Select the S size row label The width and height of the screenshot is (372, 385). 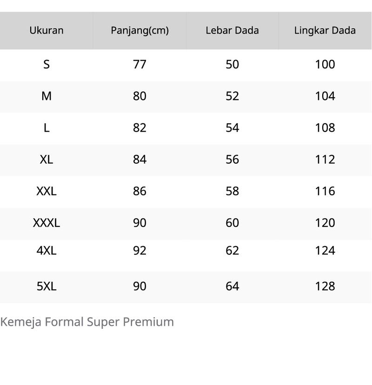click(46, 64)
